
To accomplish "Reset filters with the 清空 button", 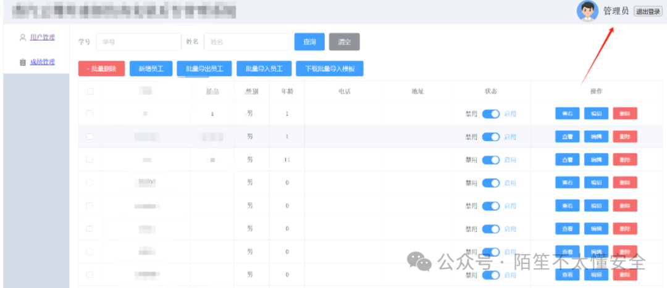I will pos(344,42).
